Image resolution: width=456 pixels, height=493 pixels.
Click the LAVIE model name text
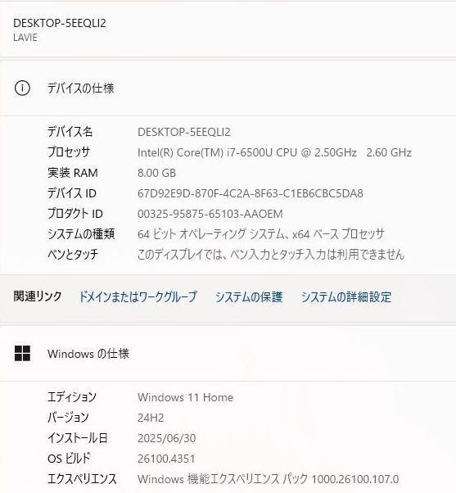tap(25, 38)
